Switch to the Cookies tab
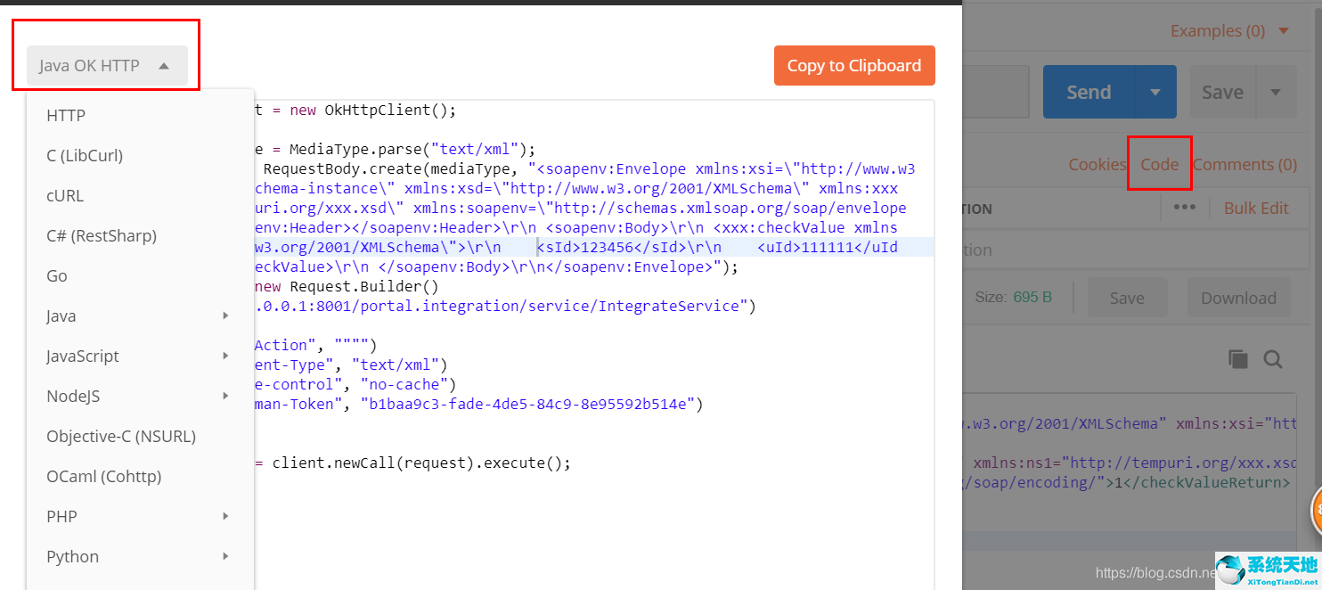This screenshot has height=590, width=1322. [x=1097, y=164]
